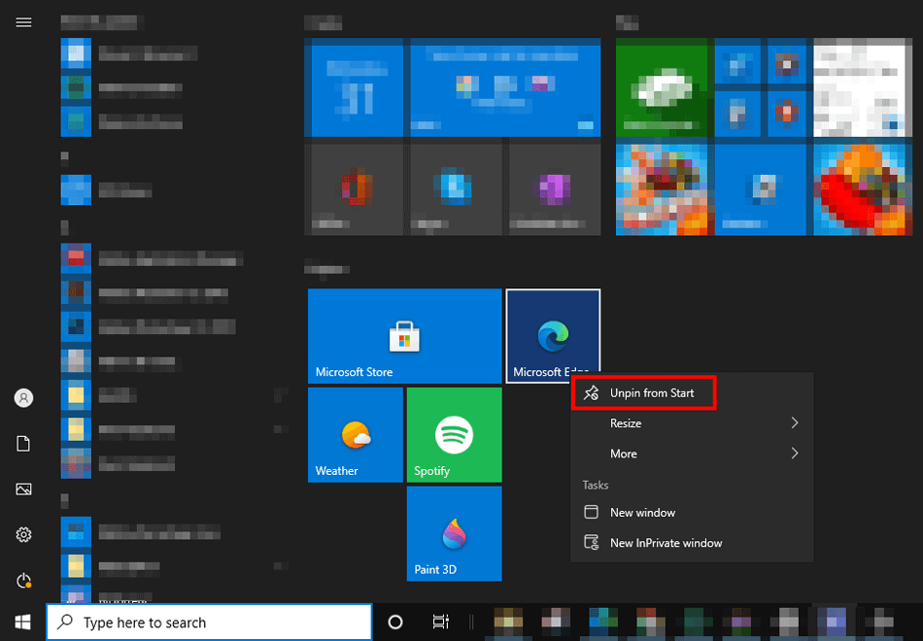The height and width of the screenshot is (641, 923).
Task: Open the Paint 3D tile
Action: [x=454, y=533]
